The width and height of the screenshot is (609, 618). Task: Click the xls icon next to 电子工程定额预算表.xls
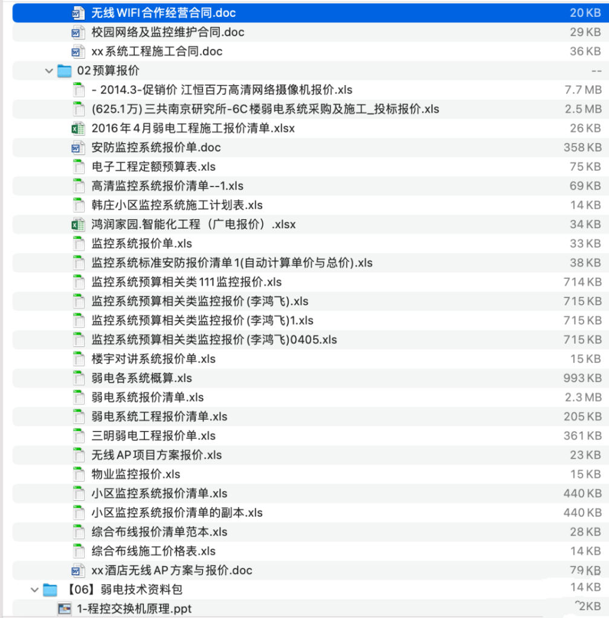(79, 167)
